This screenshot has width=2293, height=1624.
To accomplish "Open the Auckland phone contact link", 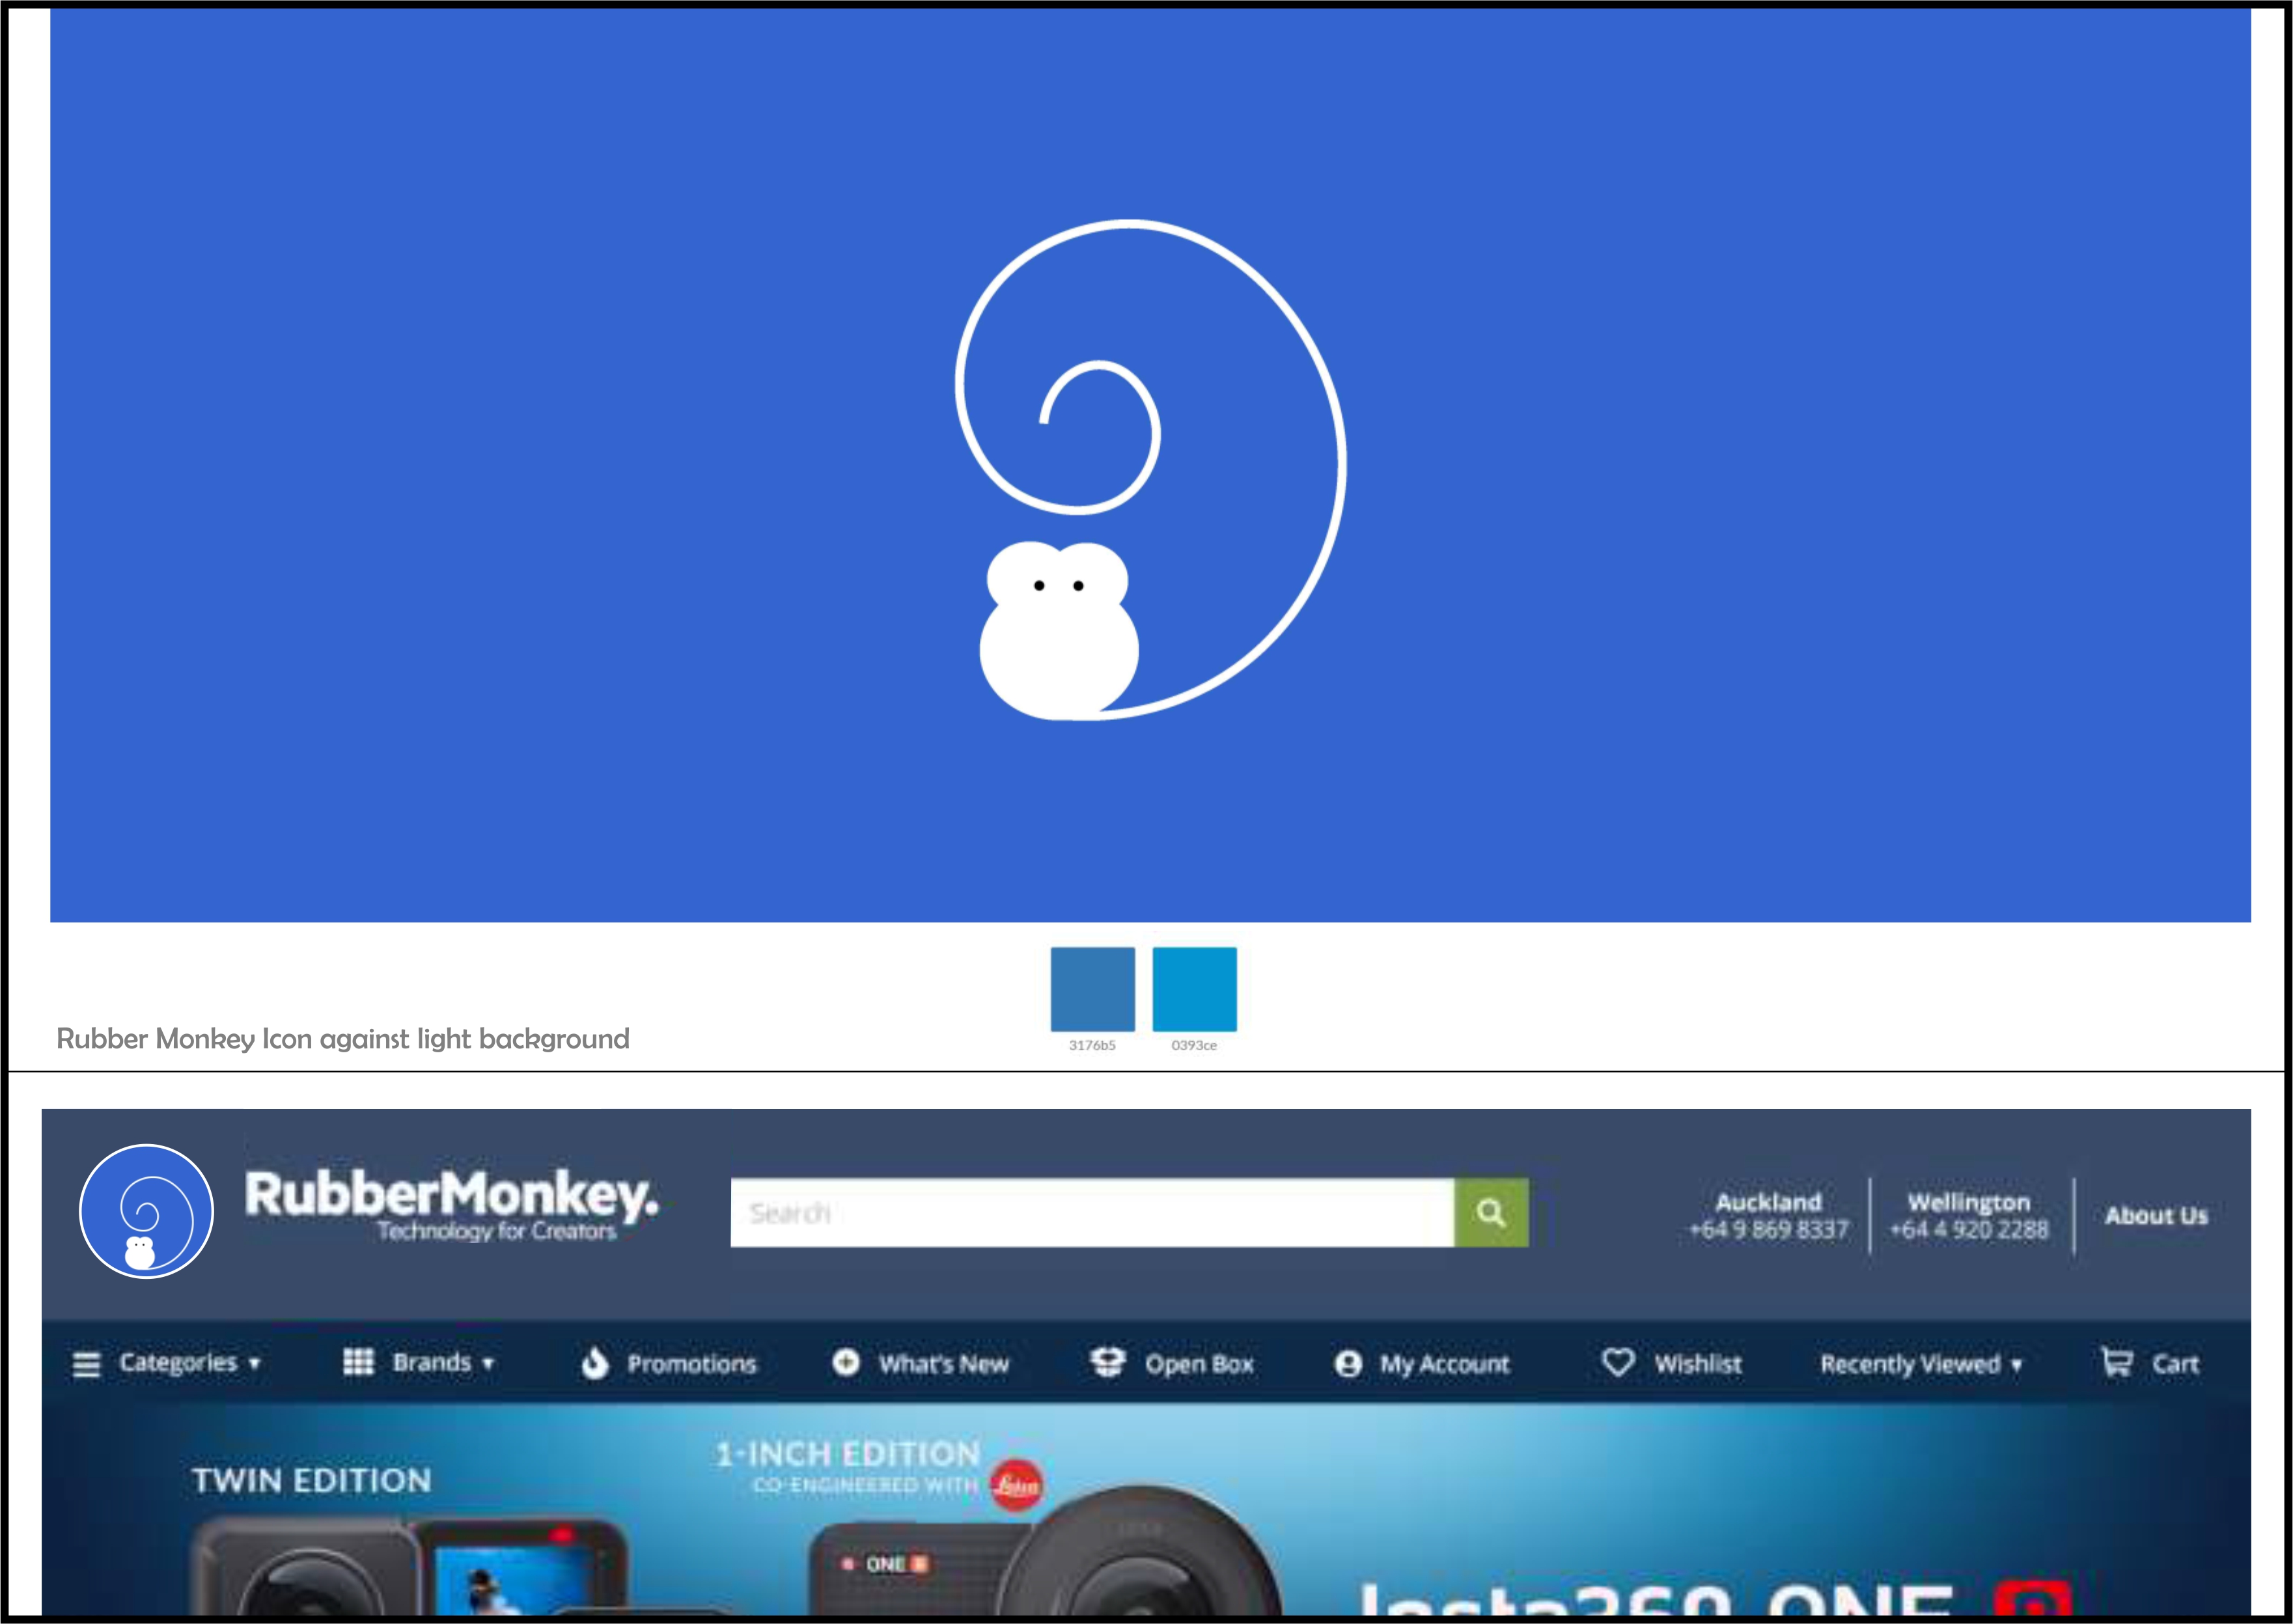I will click(1768, 1215).
